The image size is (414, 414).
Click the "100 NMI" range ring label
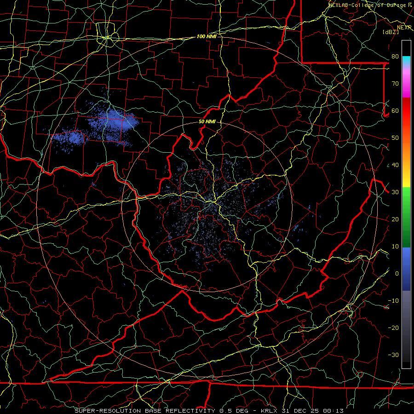[207, 36]
